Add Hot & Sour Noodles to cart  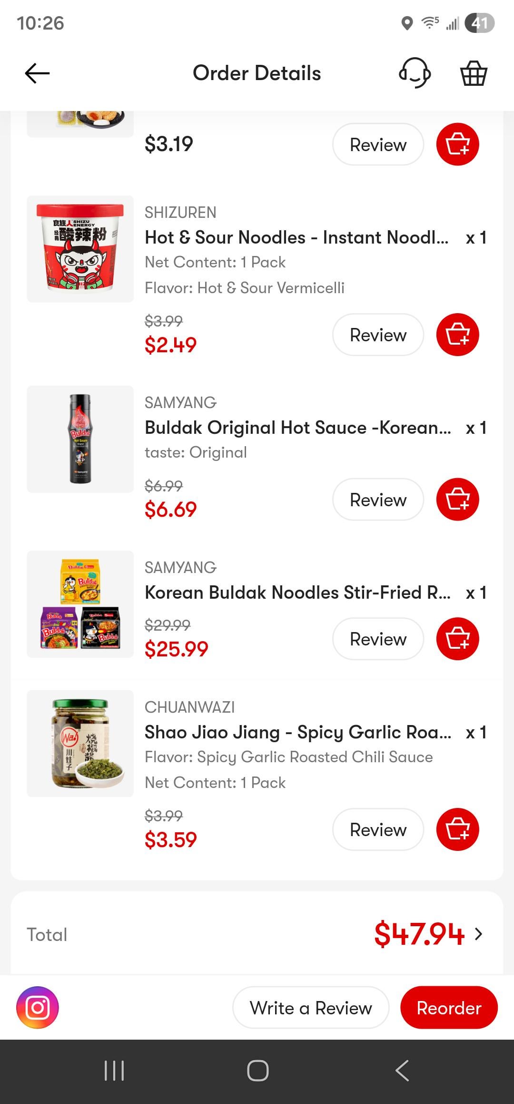pos(457,335)
